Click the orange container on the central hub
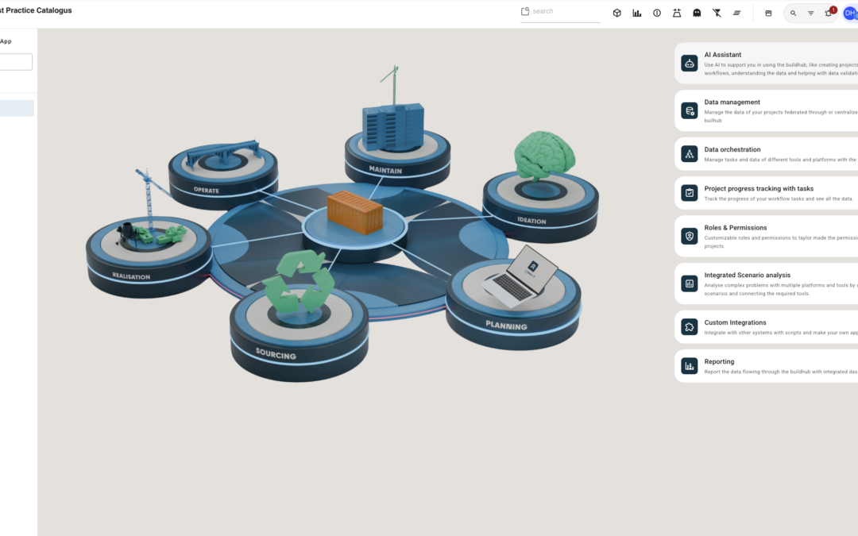858x536 pixels. tap(354, 212)
